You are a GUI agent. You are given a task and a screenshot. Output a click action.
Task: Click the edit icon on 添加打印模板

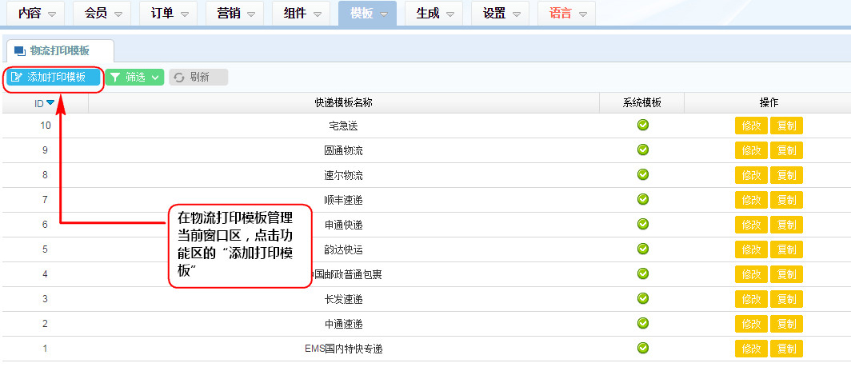(16, 78)
